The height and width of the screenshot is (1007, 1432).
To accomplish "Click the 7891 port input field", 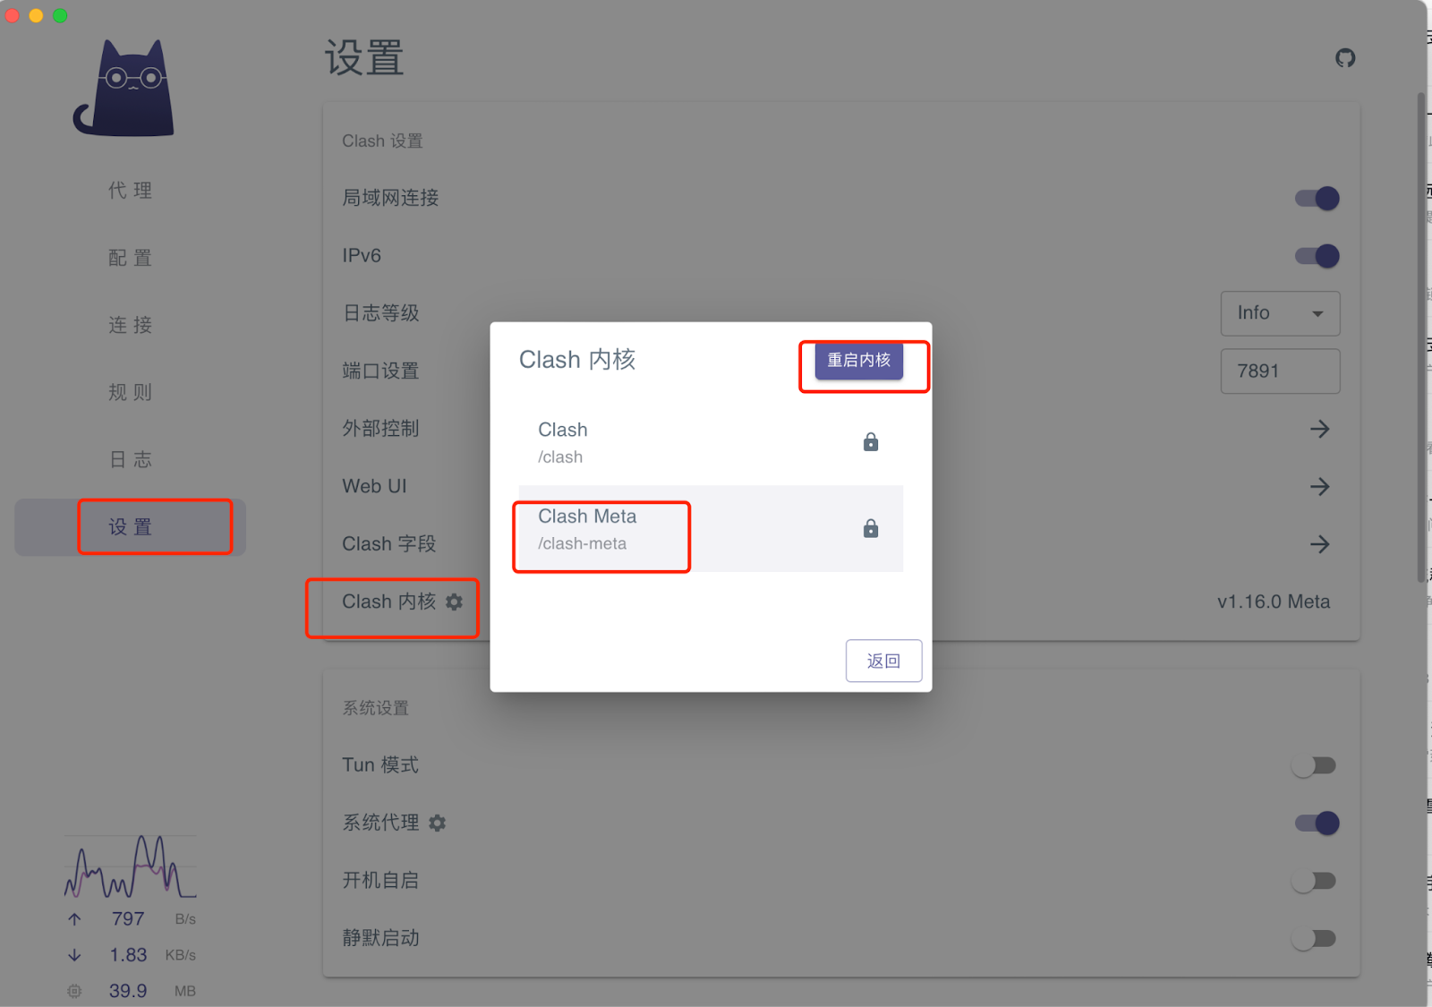I will coord(1280,371).
